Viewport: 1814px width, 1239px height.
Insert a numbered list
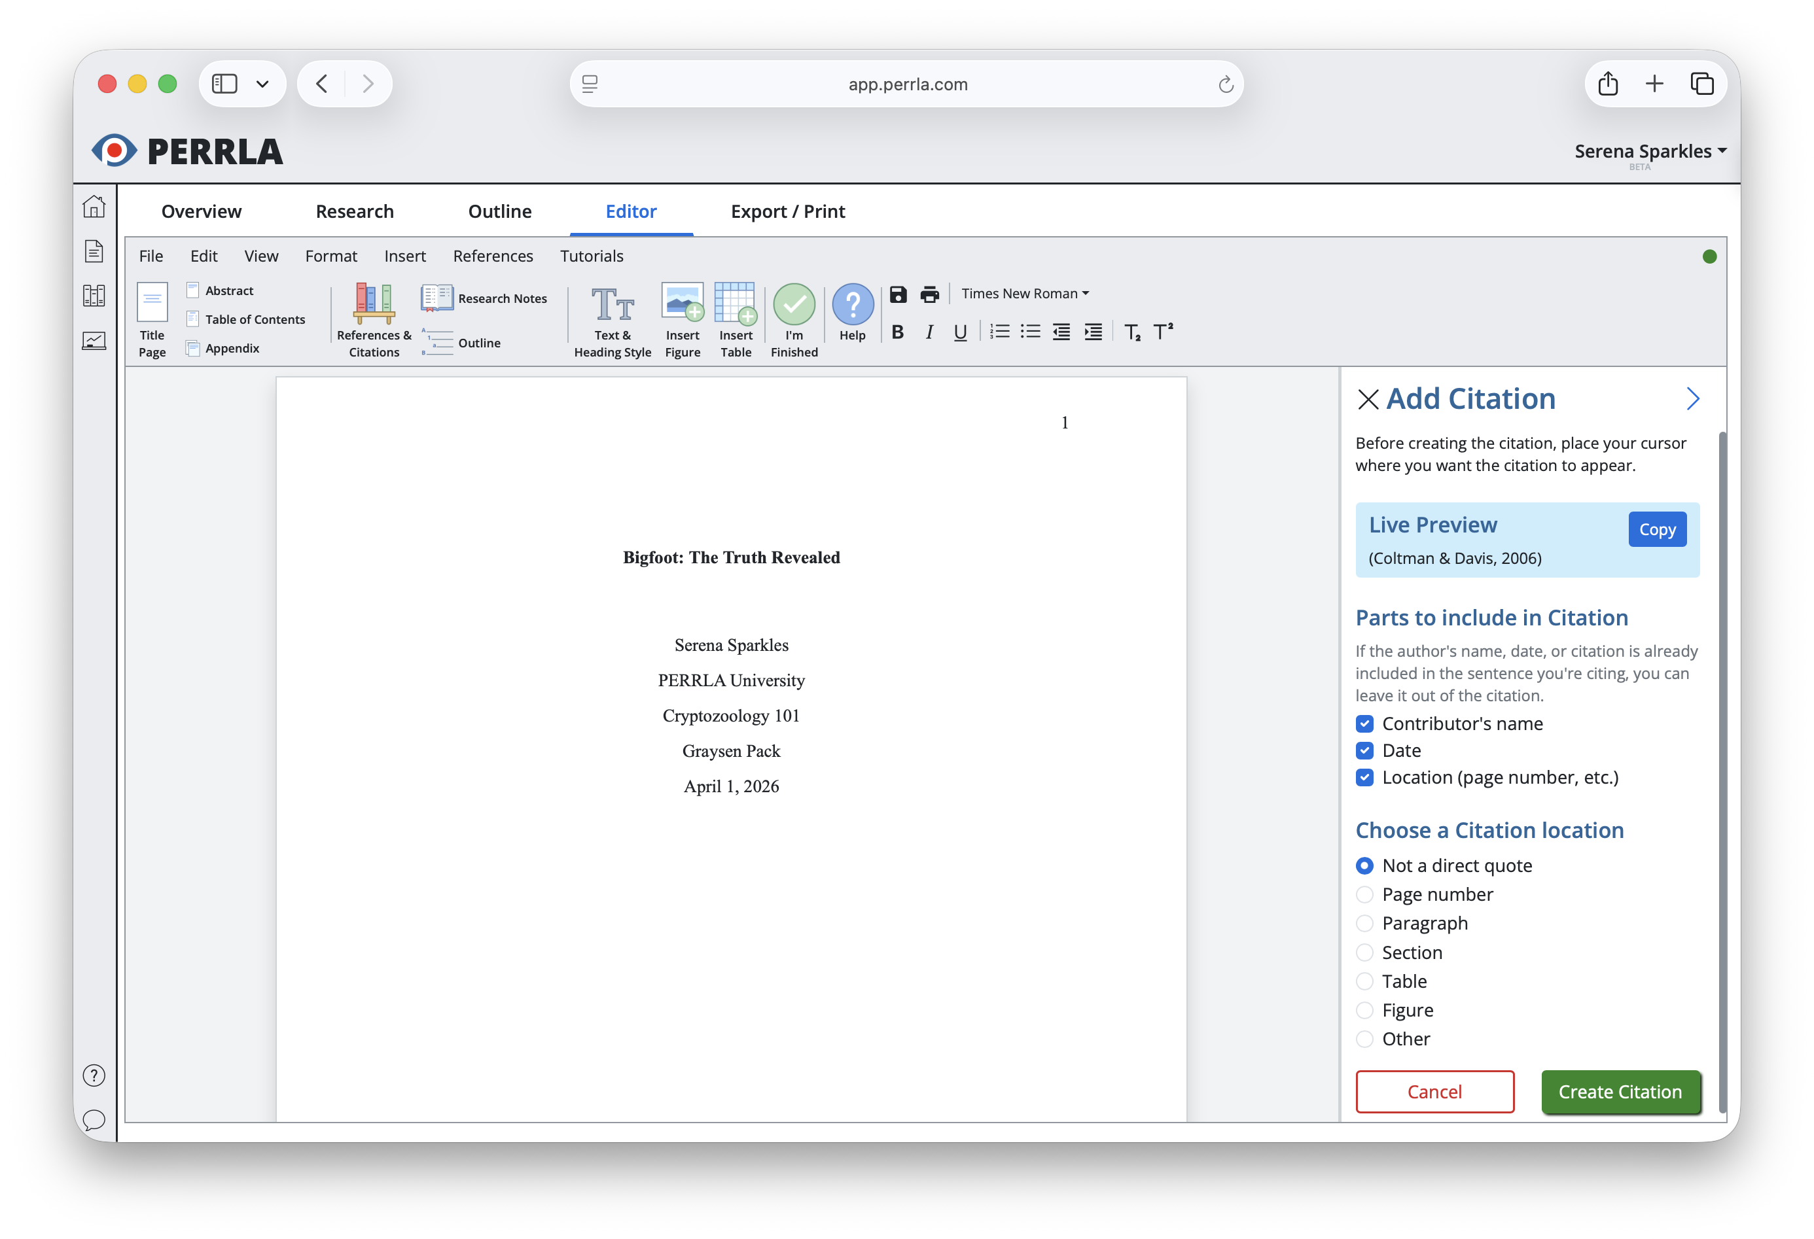(x=1000, y=332)
